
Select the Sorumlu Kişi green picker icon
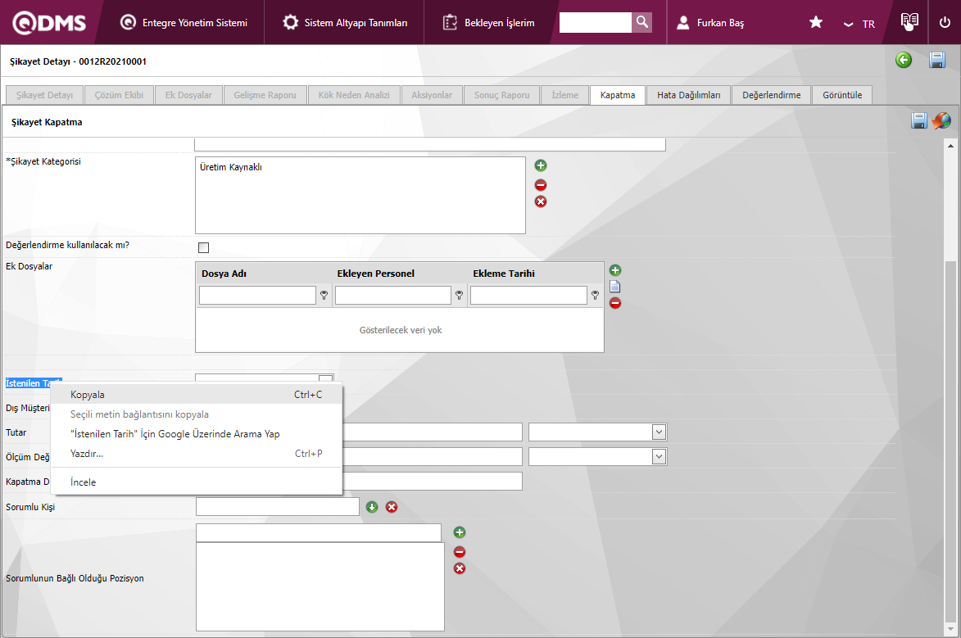(372, 507)
